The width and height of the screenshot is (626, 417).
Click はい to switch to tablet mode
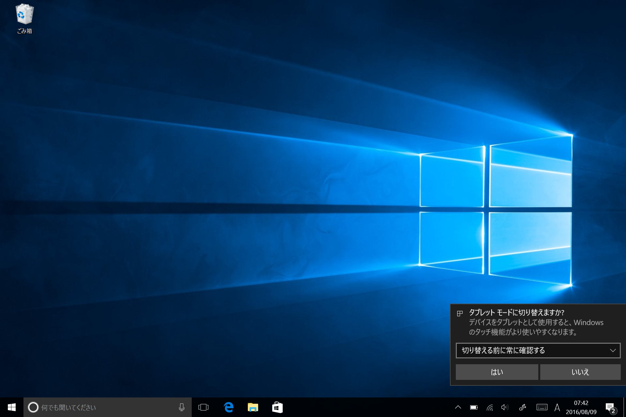(497, 372)
